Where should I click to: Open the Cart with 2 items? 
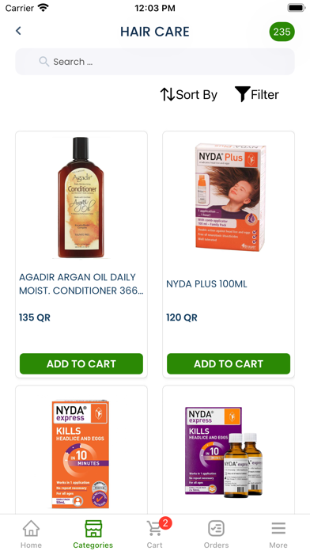(155, 534)
